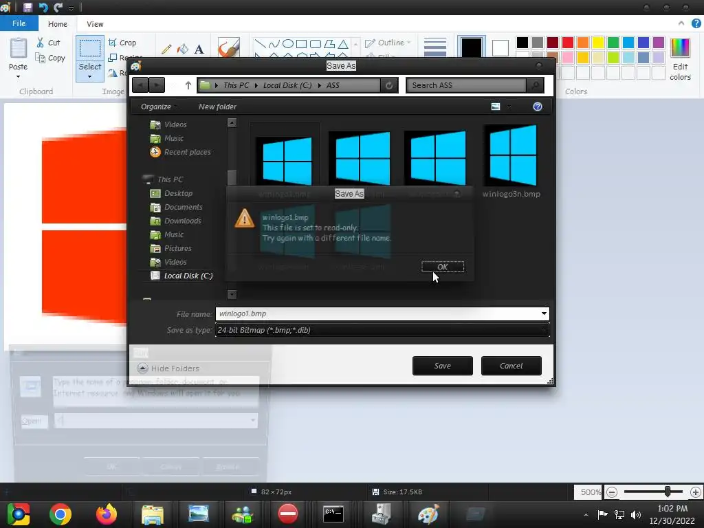This screenshot has height=528, width=704.
Task: Click the zoom in plus button
Action: (x=696, y=492)
